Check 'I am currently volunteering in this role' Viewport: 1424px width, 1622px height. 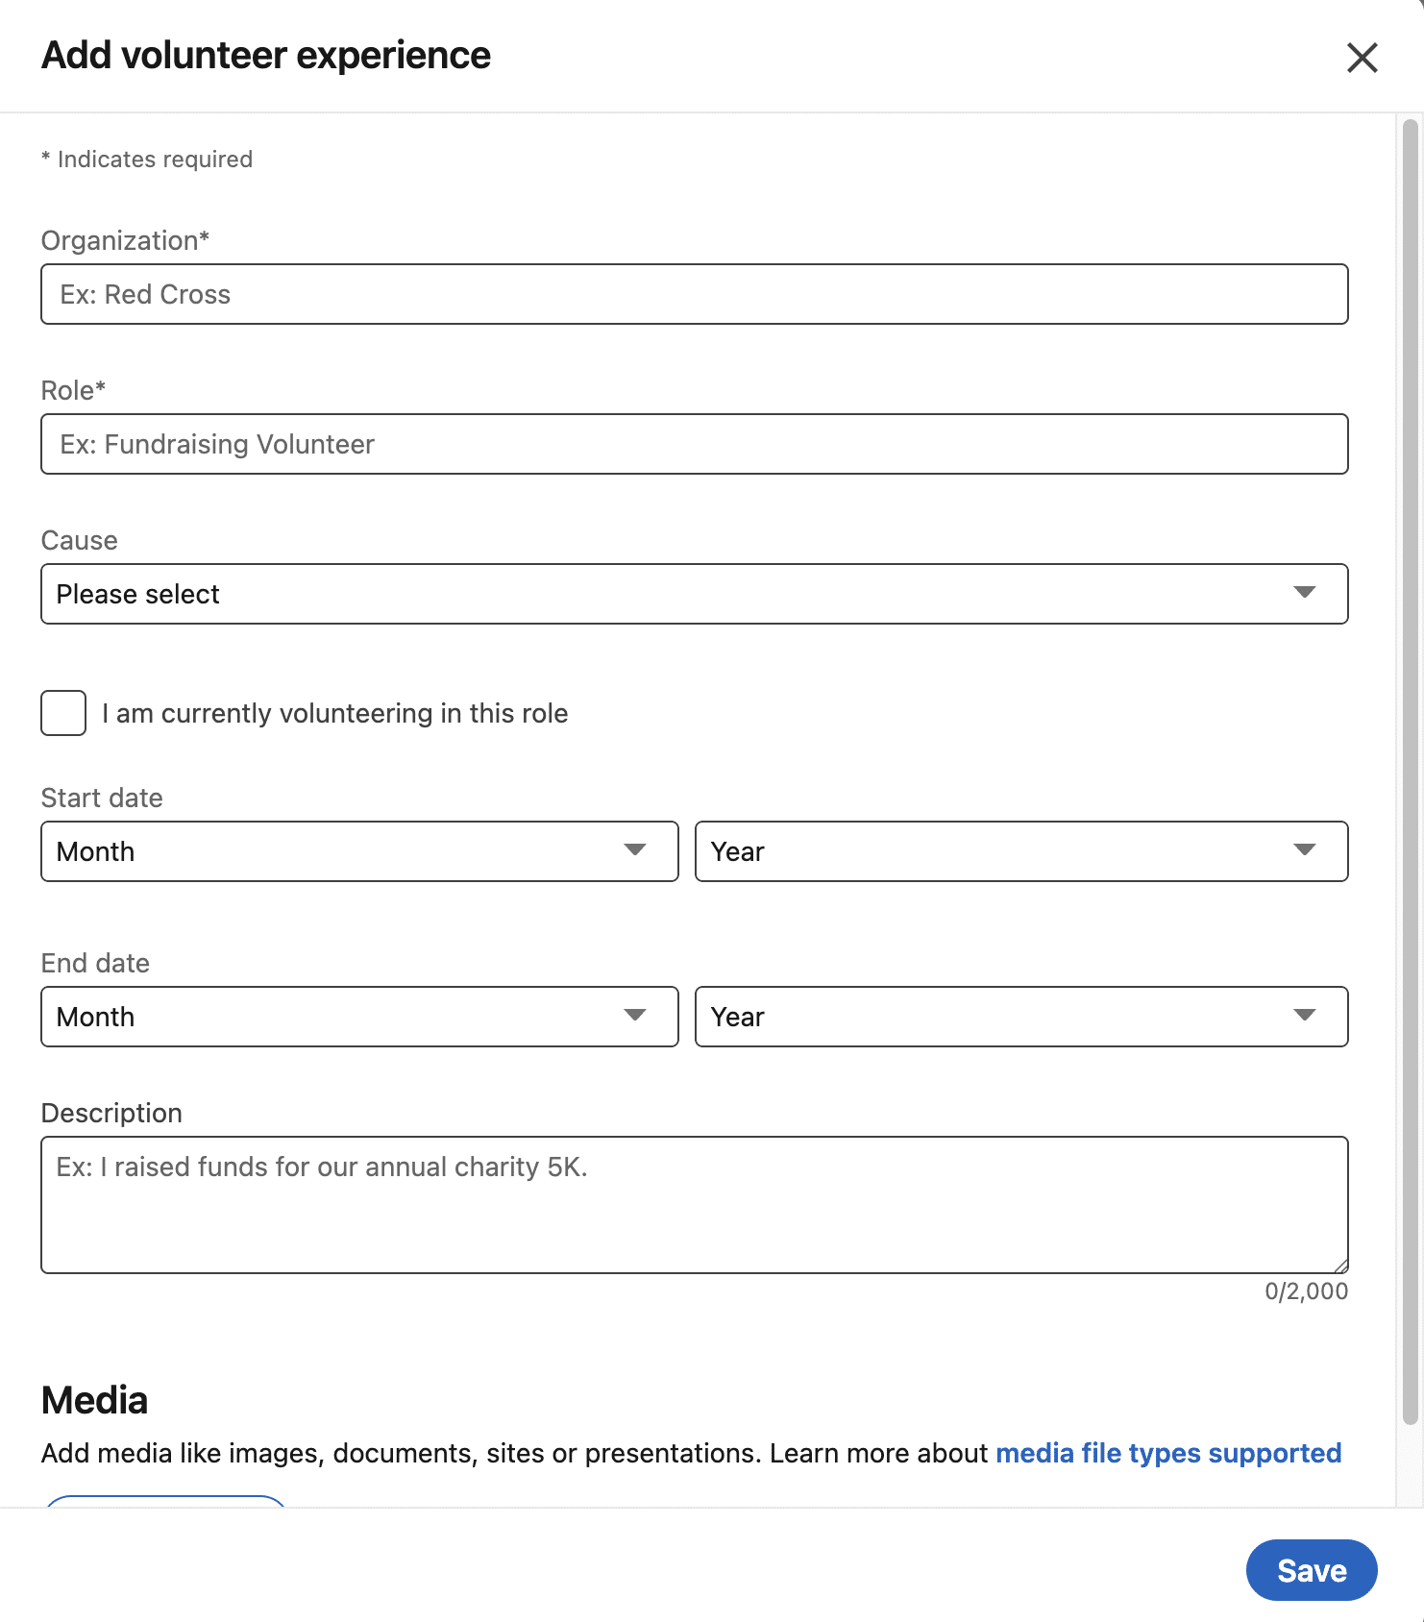pyautogui.click(x=62, y=713)
